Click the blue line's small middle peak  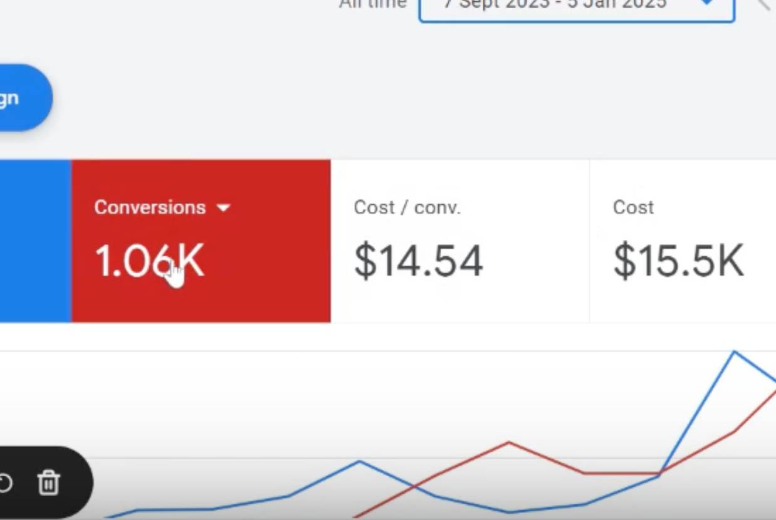click(359, 462)
